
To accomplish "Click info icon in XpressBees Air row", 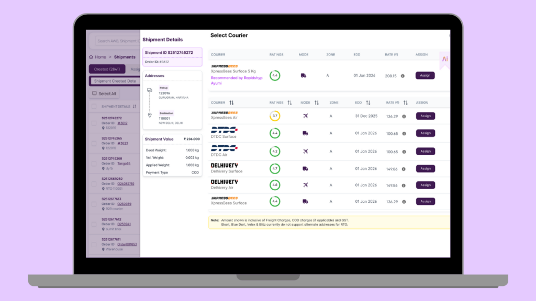I will click(x=404, y=117).
